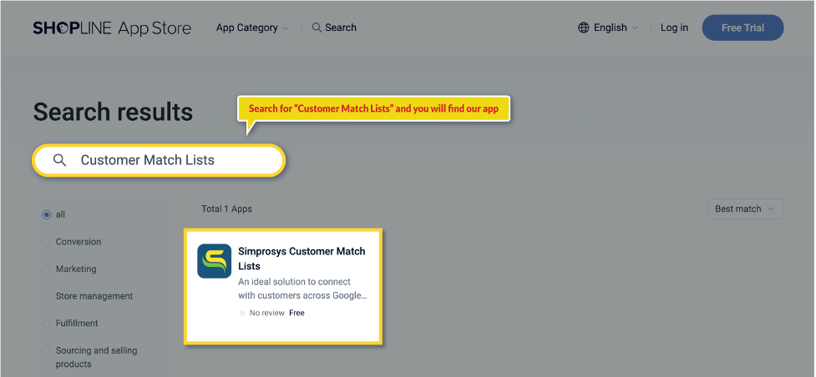This screenshot has height=377, width=816.
Task: Select the Fulfillment filter radio button
Action: (x=47, y=323)
